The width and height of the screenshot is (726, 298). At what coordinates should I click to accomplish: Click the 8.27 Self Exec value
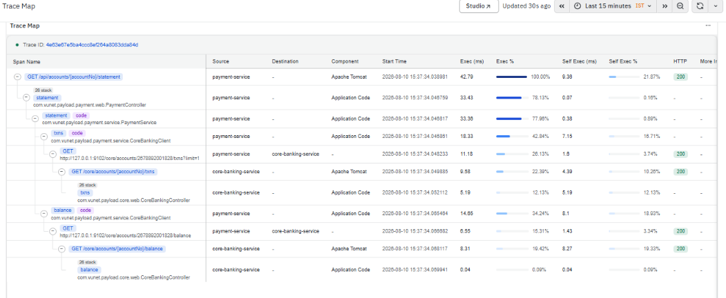(568, 248)
